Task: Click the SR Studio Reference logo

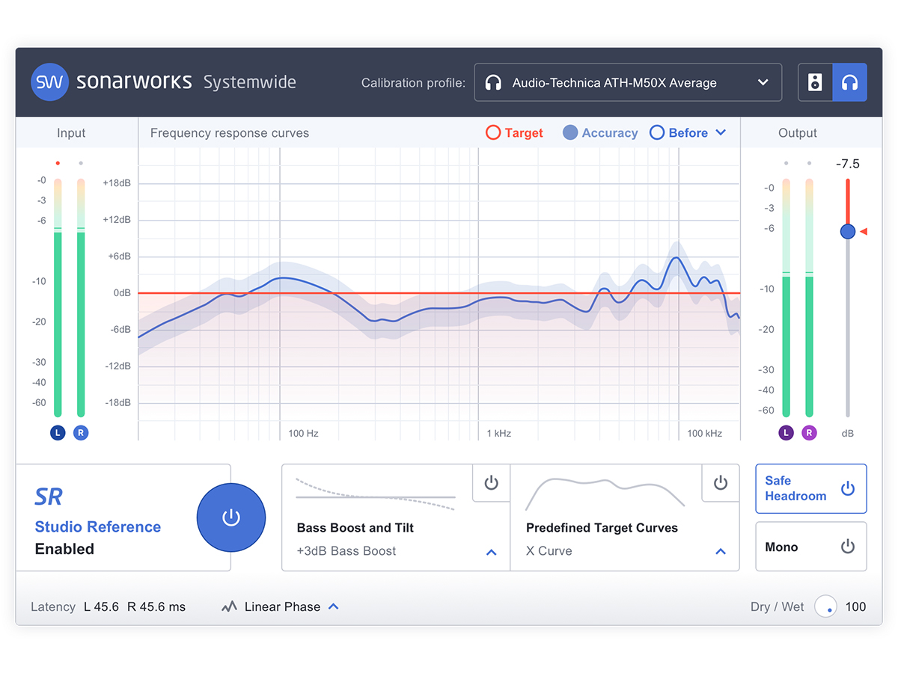Action: [x=49, y=497]
